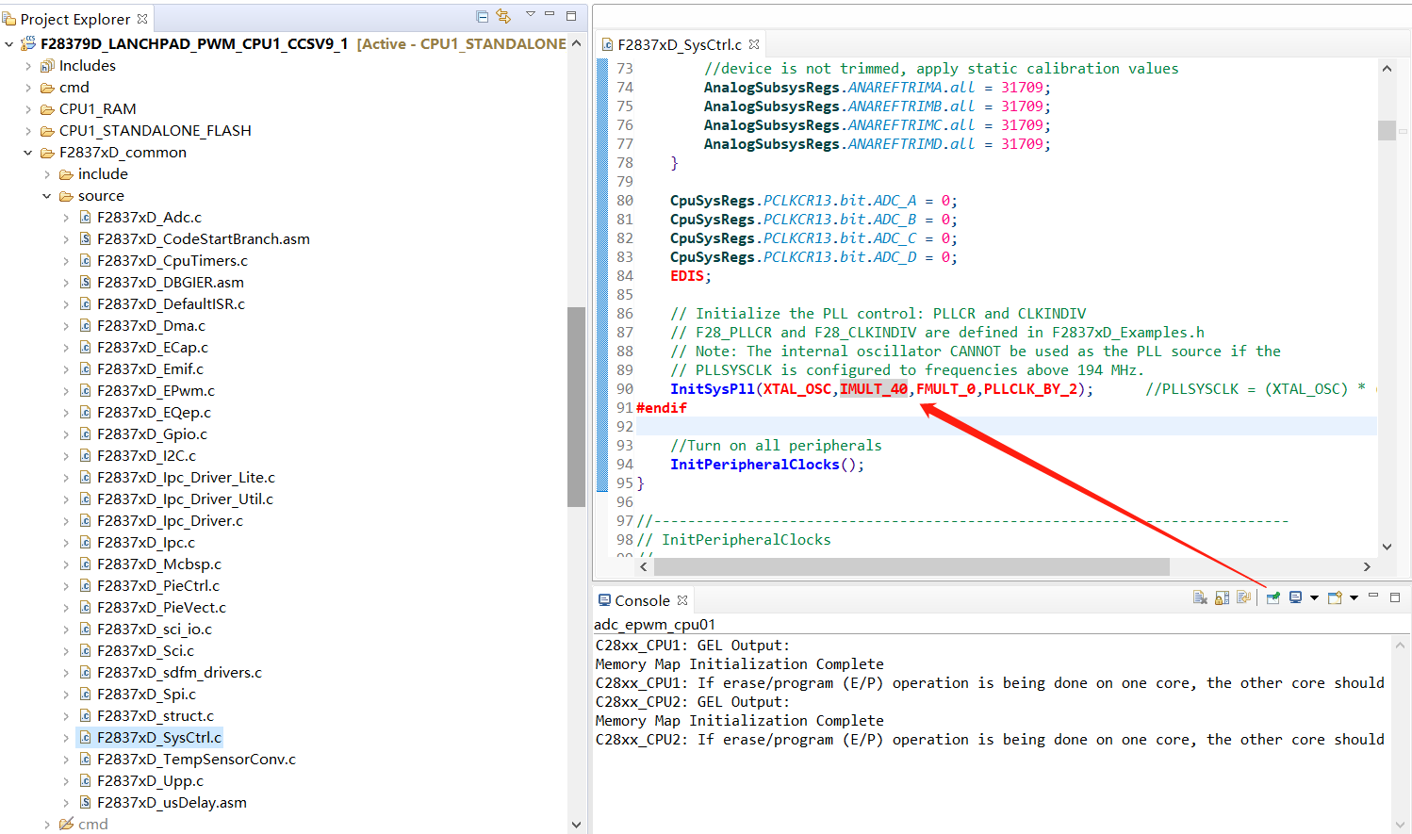Expand the CPU1_STANDALONE_FLASH folder
The image size is (1412, 834).
click(x=28, y=131)
